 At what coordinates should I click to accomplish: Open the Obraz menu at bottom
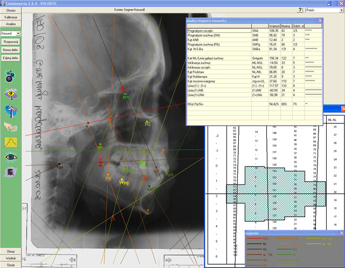click(11, 251)
